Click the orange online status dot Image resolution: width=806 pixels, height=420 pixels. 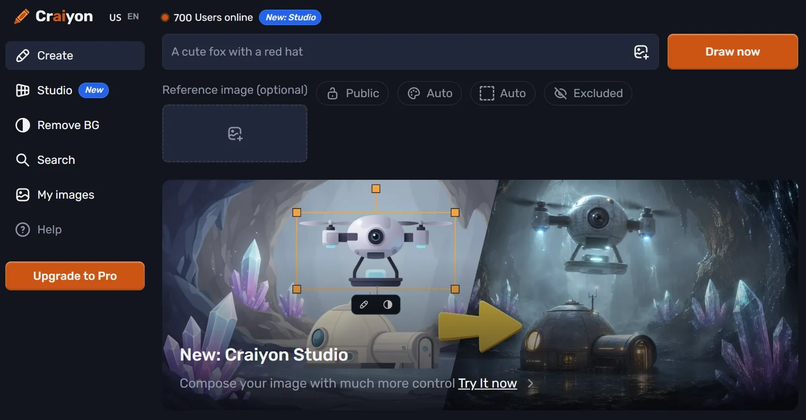(x=165, y=17)
